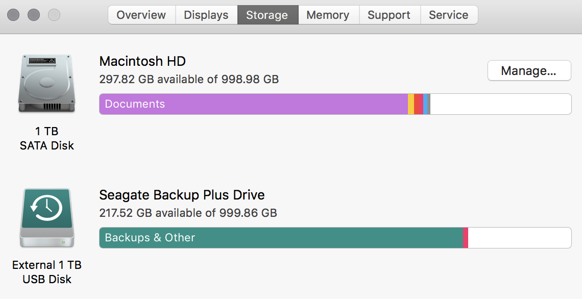Click the purple Documents storage segment
582x299 pixels.
pos(254,104)
